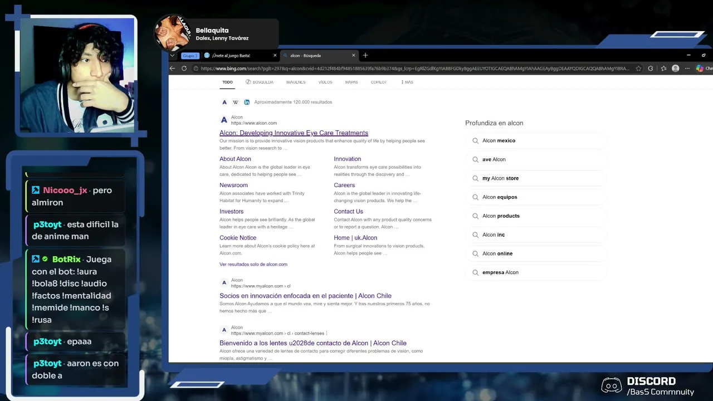Open the Investors sitelink
Image resolution: width=713 pixels, height=401 pixels.
point(231,211)
